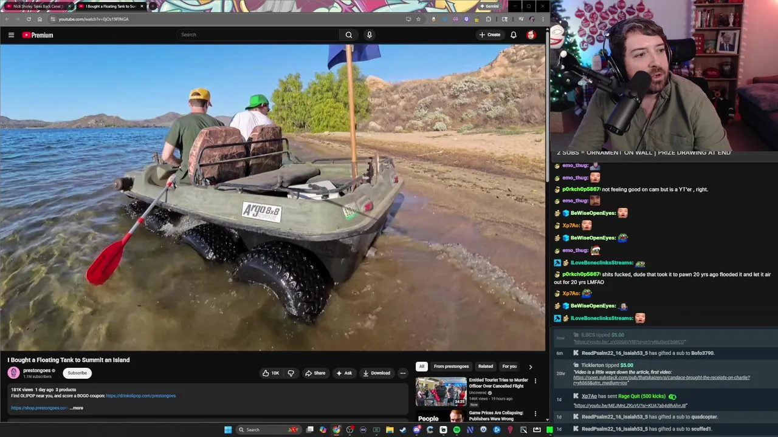
Task: Open Discord from the taskbar
Action: 416,430
